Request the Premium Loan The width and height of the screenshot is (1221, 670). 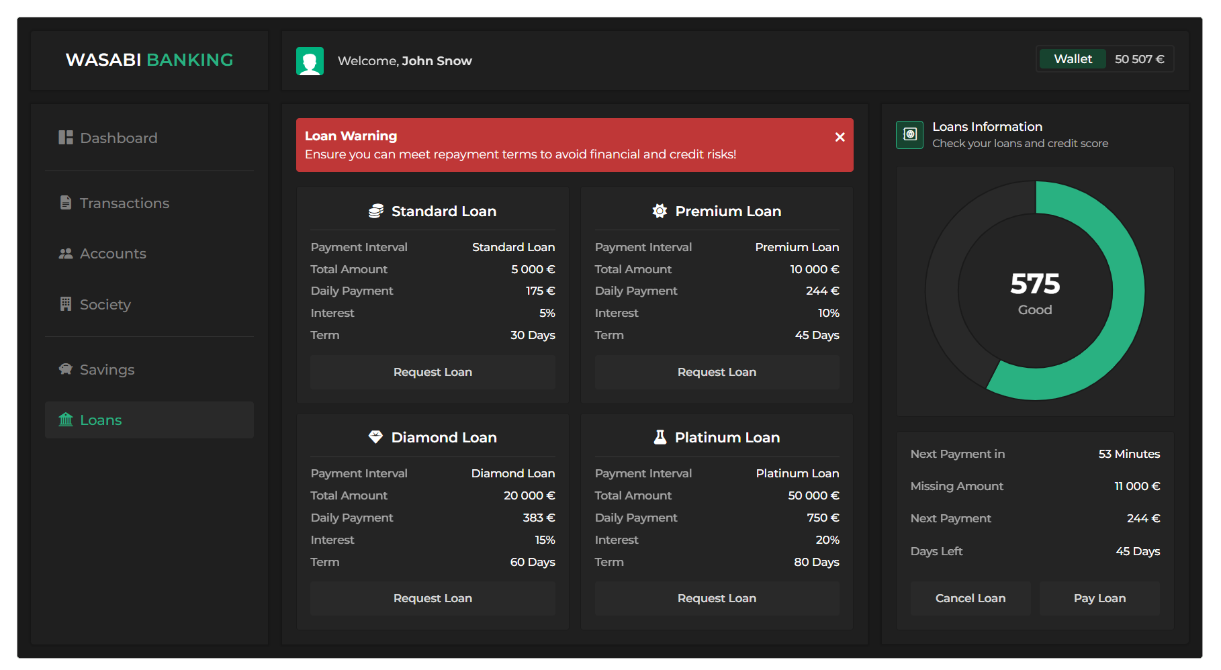pyautogui.click(x=717, y=372)
